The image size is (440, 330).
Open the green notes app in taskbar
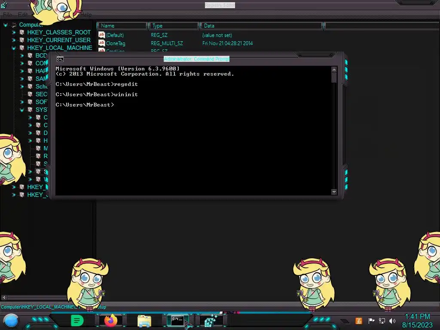[x=77, y=321]
